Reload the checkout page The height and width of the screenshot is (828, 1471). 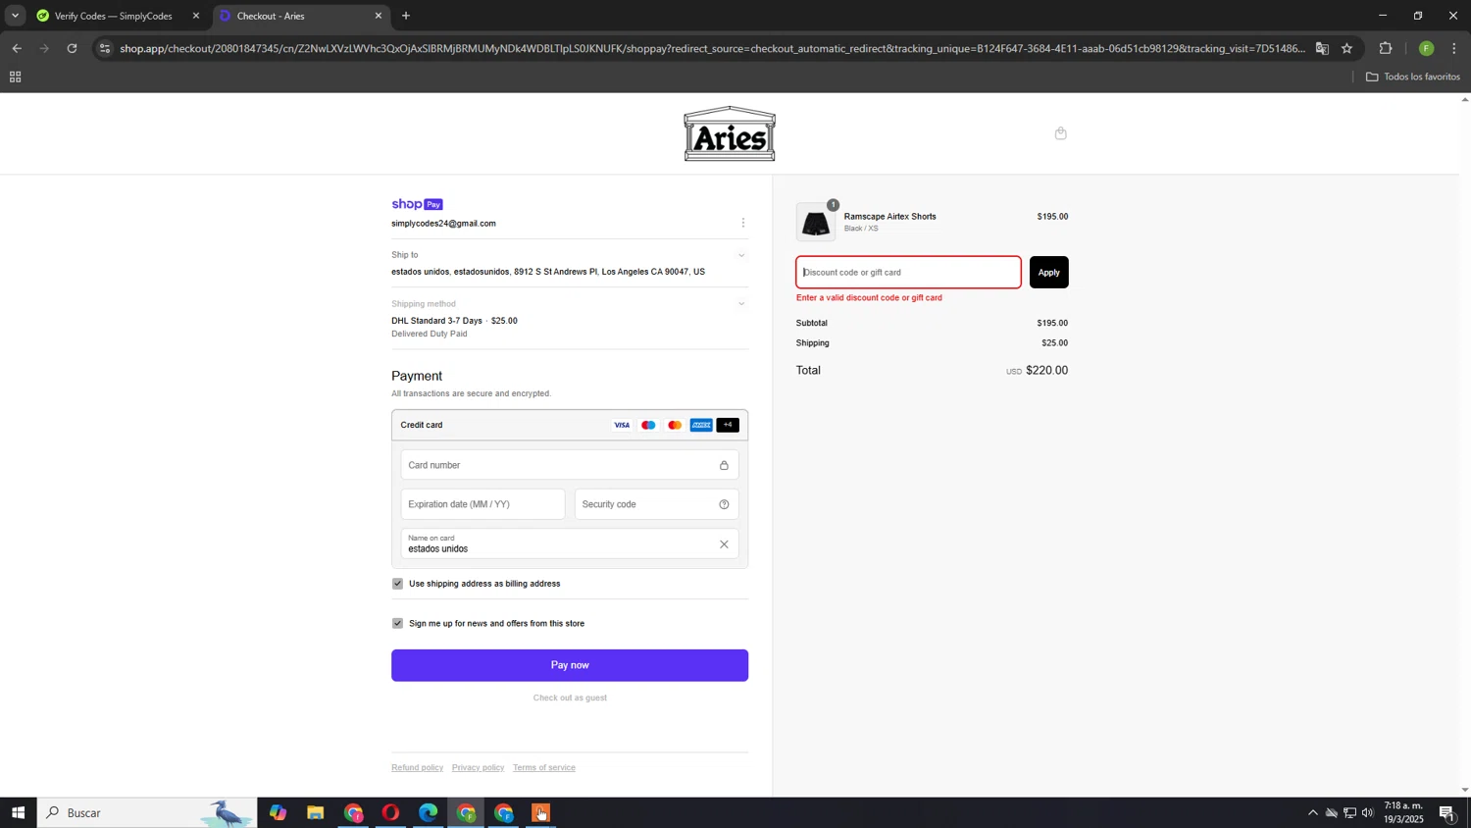coord(72,48)
